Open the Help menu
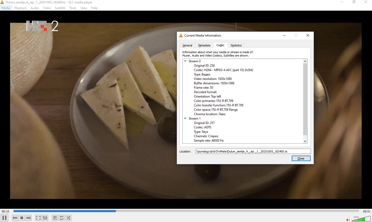This screenshot has width=372, height=222. tap(94, 8)
